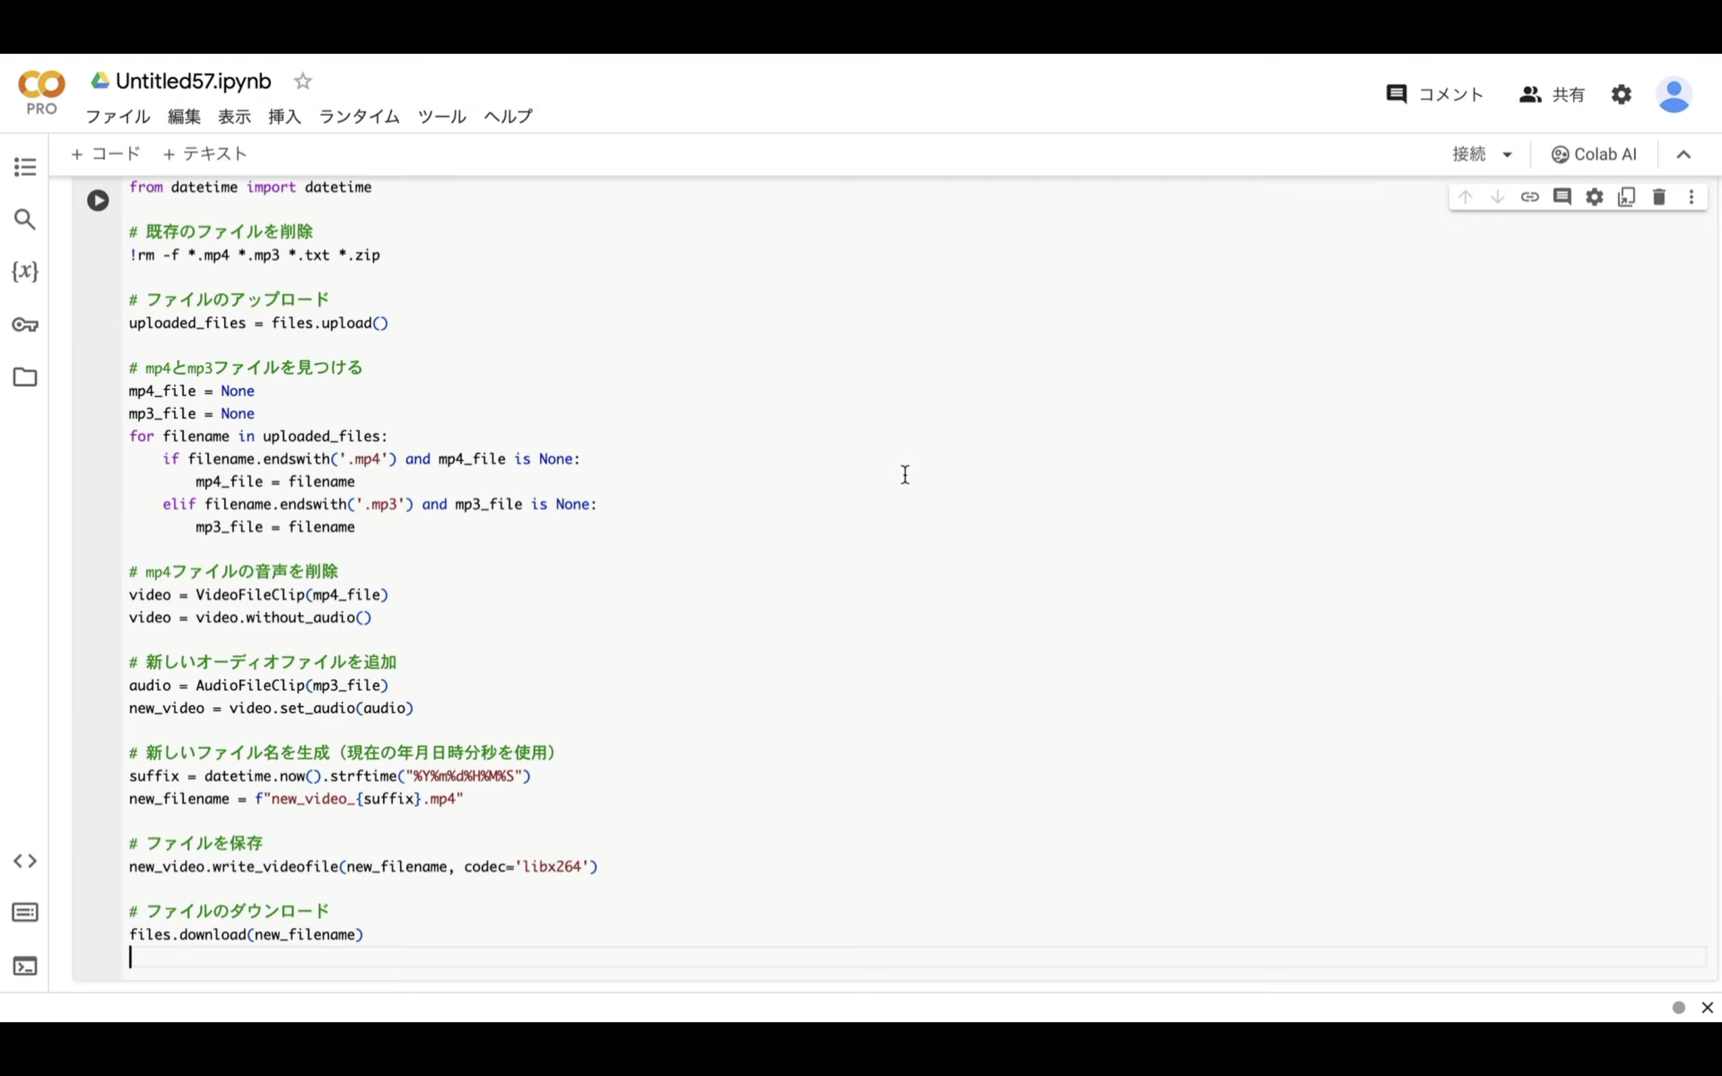1722x1076 pixels.
Task: Open the 挿入 menu
Action: click(x=285, y=117)
